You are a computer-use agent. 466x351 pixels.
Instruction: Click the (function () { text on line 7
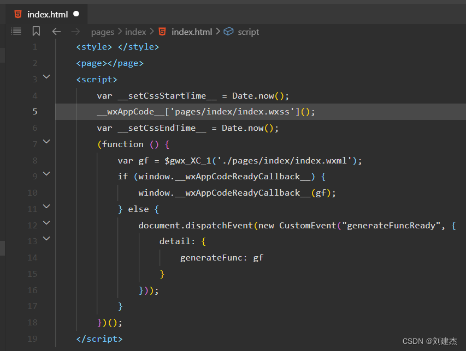(133, 144)
